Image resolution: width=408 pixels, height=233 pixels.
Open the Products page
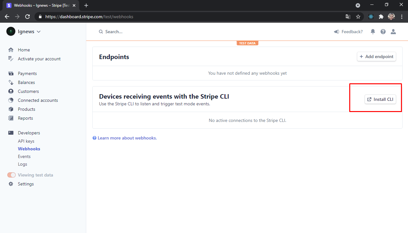pos(26,109)
